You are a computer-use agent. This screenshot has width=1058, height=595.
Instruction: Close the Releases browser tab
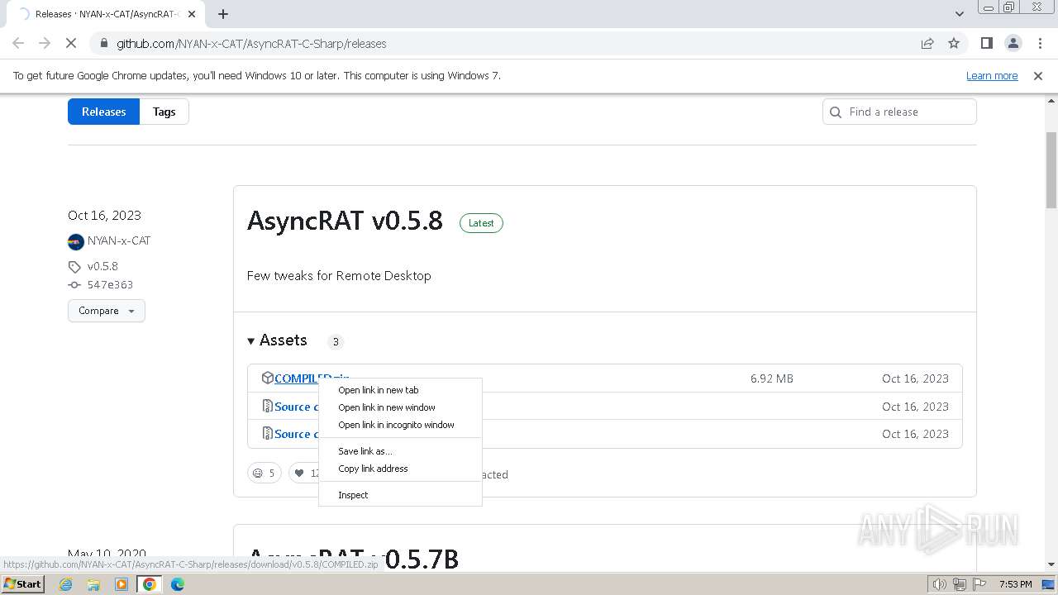[191, 14]
